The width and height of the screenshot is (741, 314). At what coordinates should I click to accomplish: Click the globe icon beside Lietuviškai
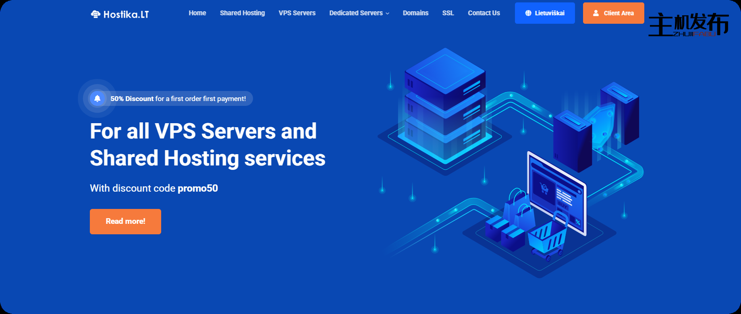(x=528, y=13)
